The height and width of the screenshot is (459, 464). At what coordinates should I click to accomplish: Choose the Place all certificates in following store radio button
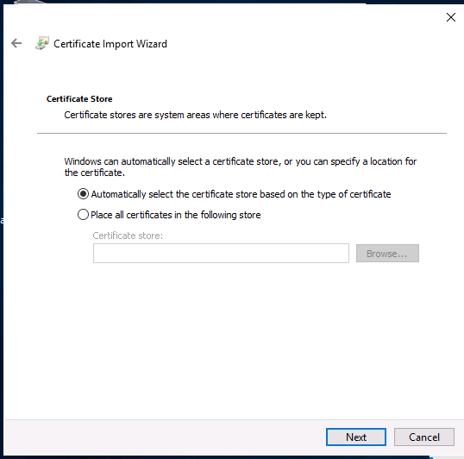(83, 215)
